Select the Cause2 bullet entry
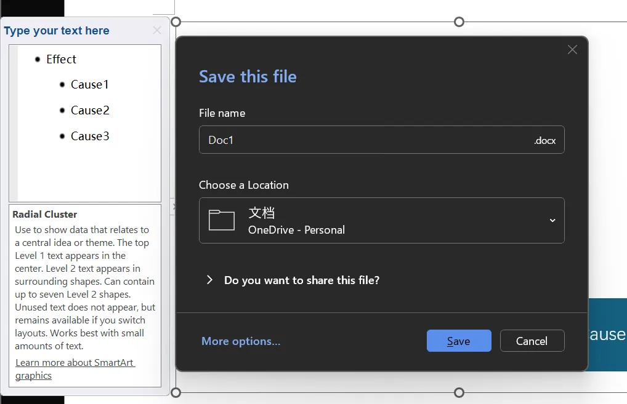Screen dimensions: 627x404 90,111
